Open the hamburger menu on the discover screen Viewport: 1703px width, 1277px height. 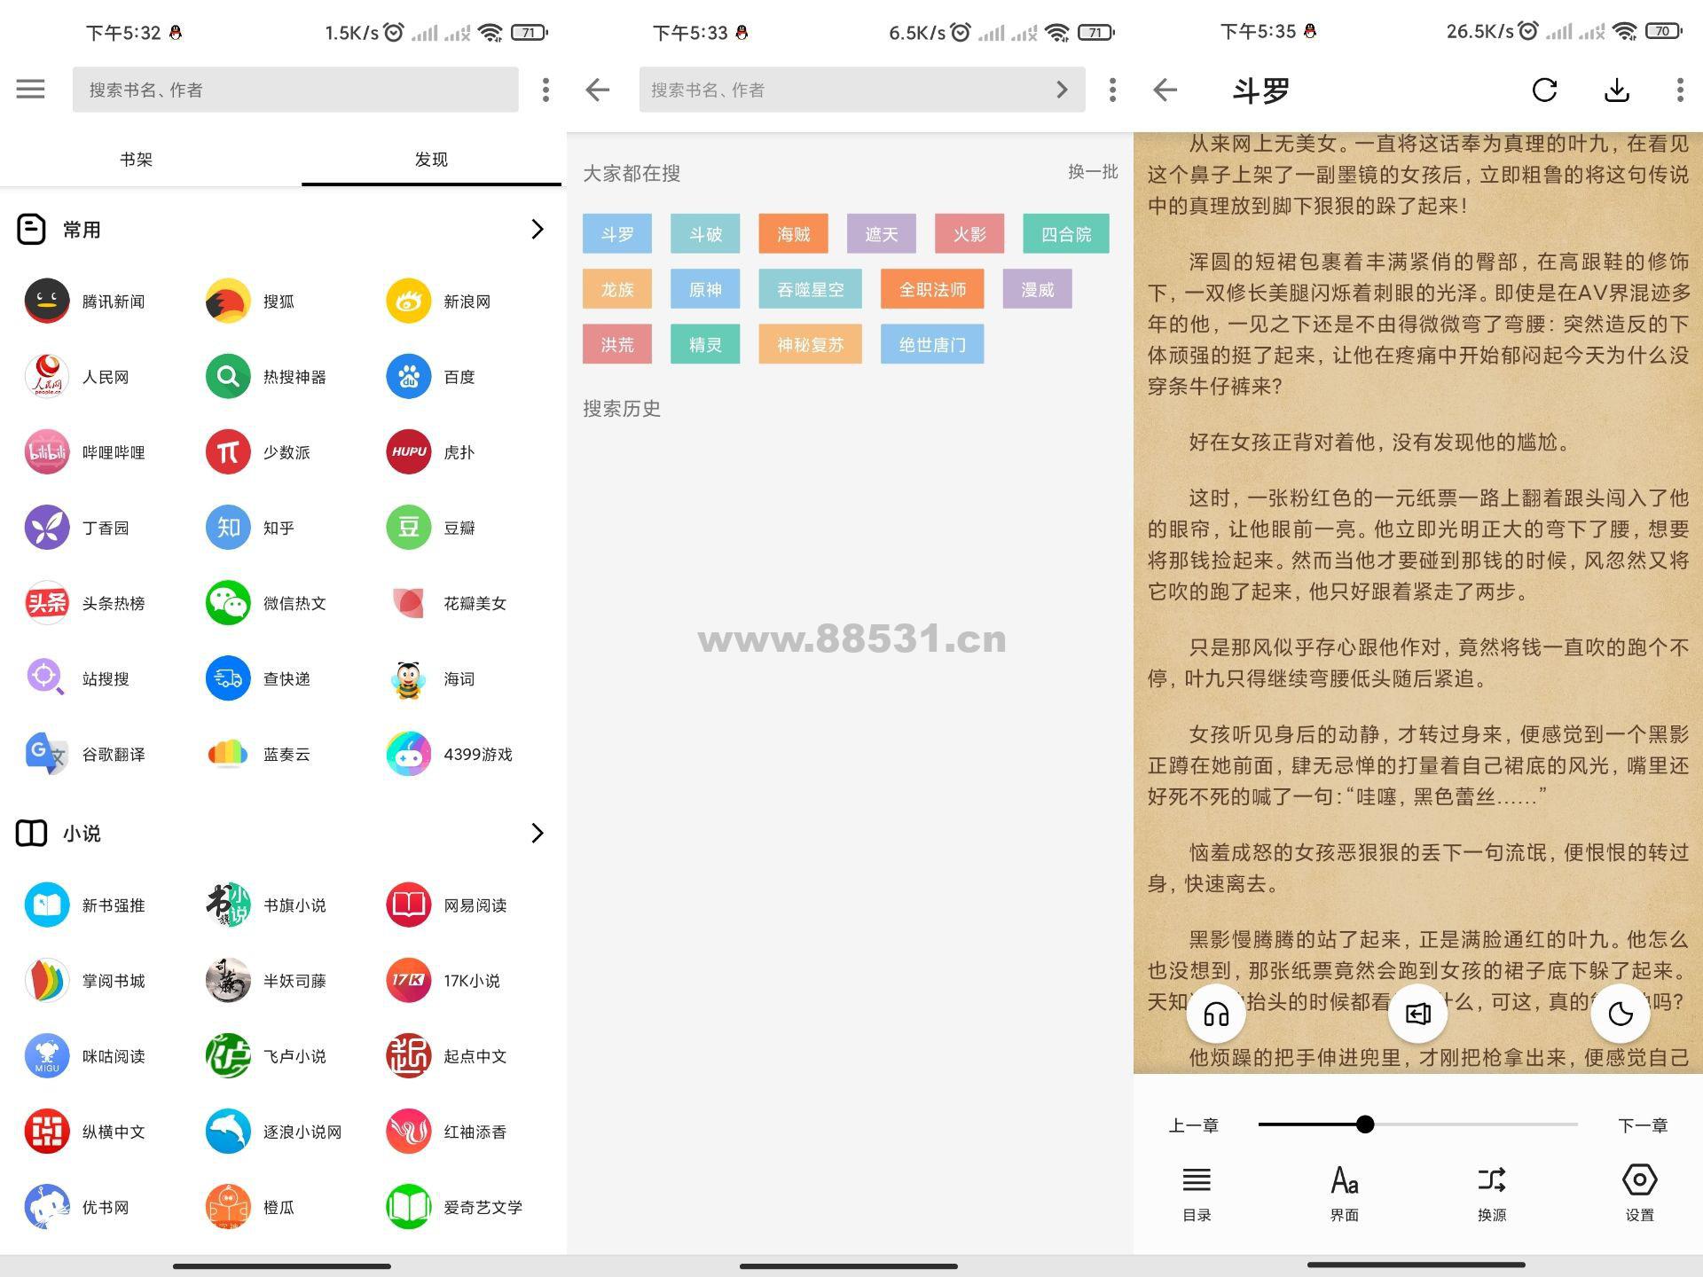point(30,90)
